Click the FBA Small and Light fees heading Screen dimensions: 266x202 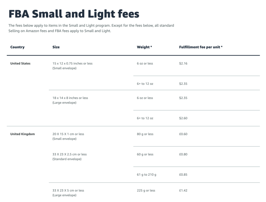[74, 14]
